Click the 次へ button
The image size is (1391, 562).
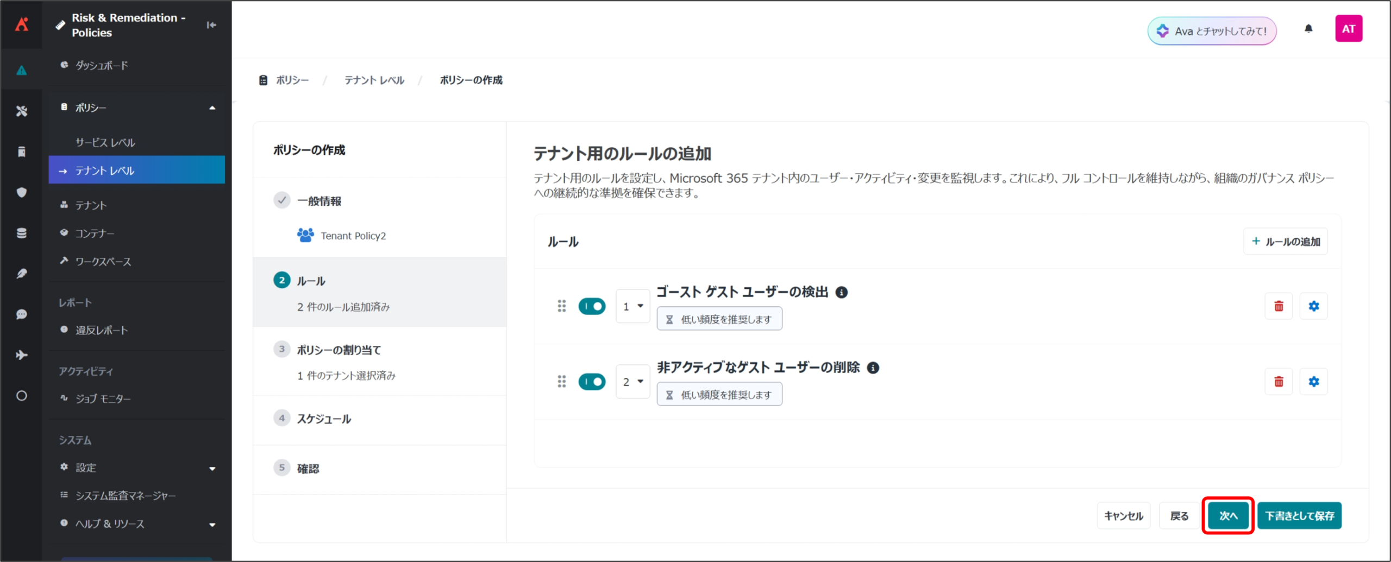tap(1227, 516)
